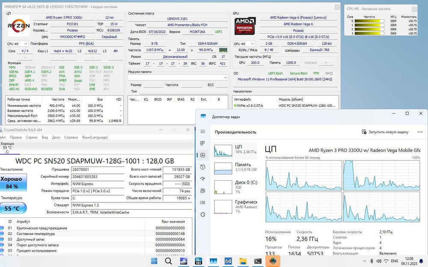Click Core 3 frequency bar in CPU #0 window

pyautogui.click(x=369, y=33)
